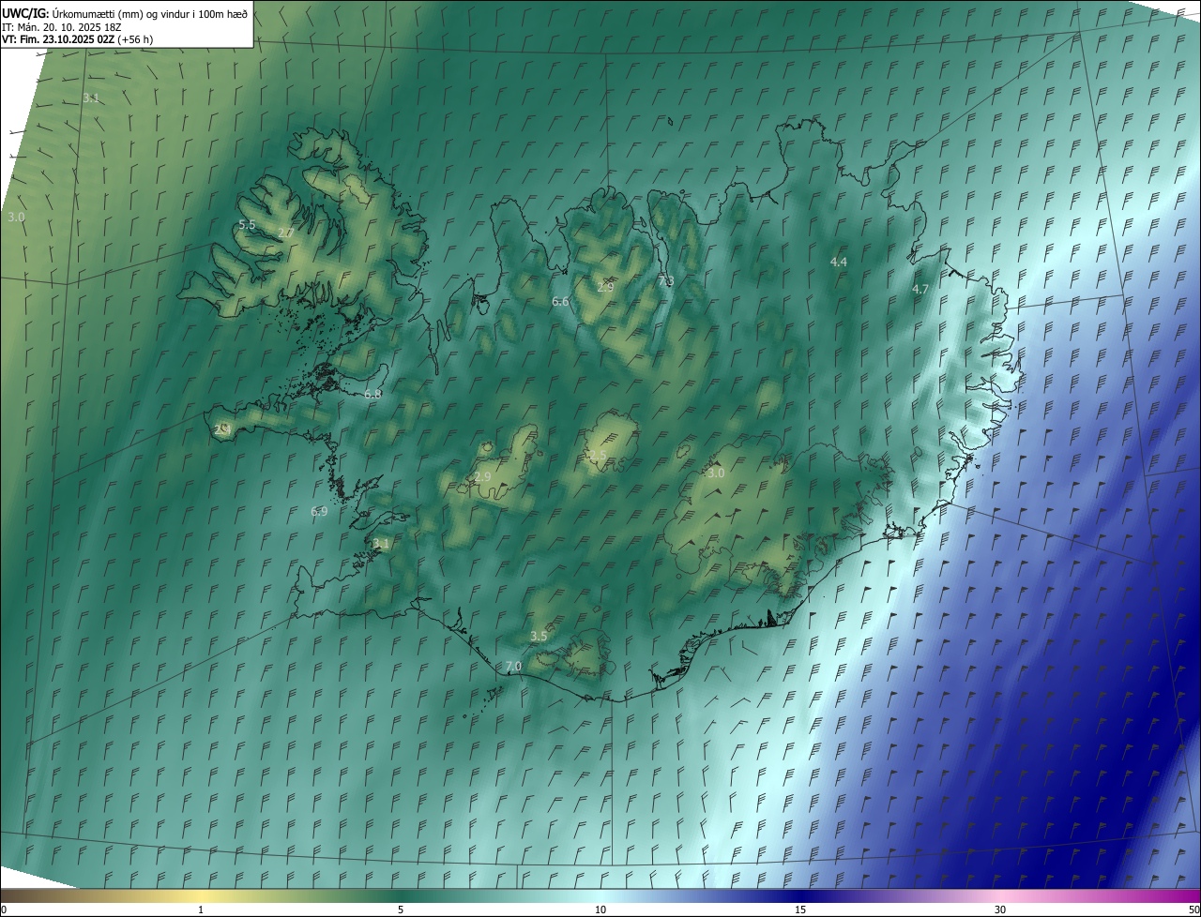Click the 6.9 value over Faxaflói bay
This screenshot has height=917, width=1201.
[x=319, y=511]
